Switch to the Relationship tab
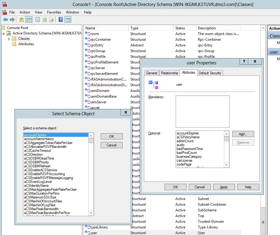The height and width of the screenshot is (235, 280). pyautogui.click(x=169, y=73)
